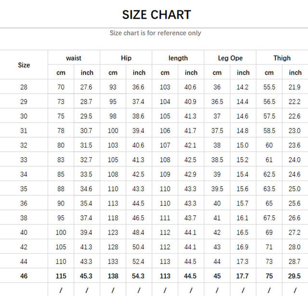This screenshot has height=296, width=308.
Task: Click waist cm value 115
Action: tap(61, 276)
